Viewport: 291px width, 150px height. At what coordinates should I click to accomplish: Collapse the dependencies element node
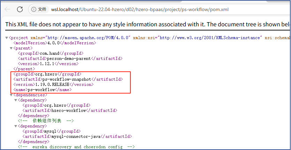pos(11,95)
